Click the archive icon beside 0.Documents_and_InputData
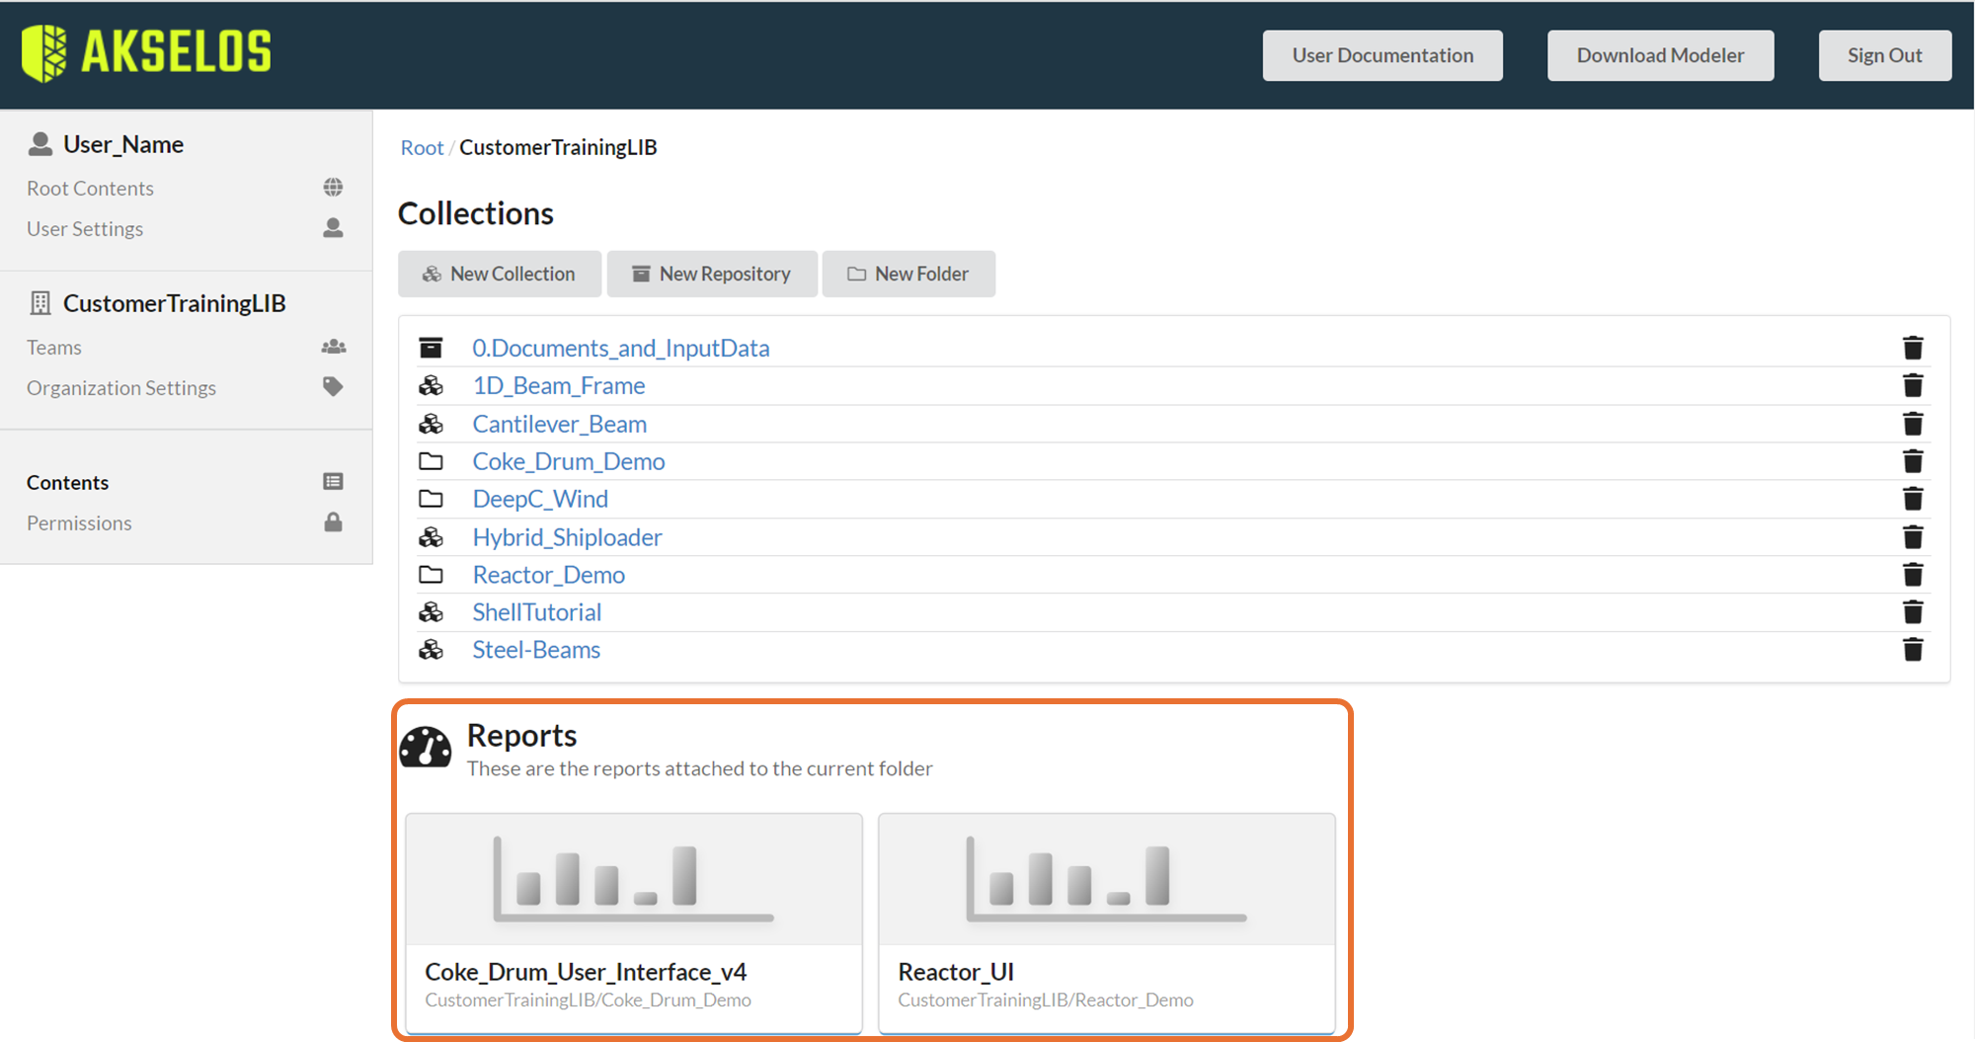The image size is (1975, 1042). [x=431, y=348]
